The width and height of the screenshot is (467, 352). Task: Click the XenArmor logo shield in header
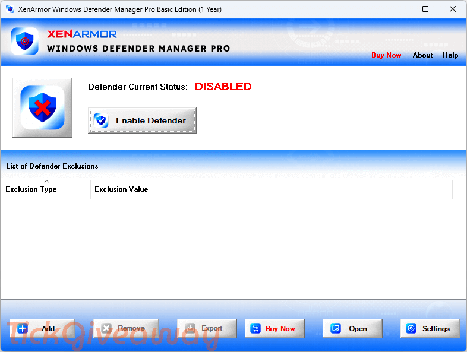pos(25,42)
